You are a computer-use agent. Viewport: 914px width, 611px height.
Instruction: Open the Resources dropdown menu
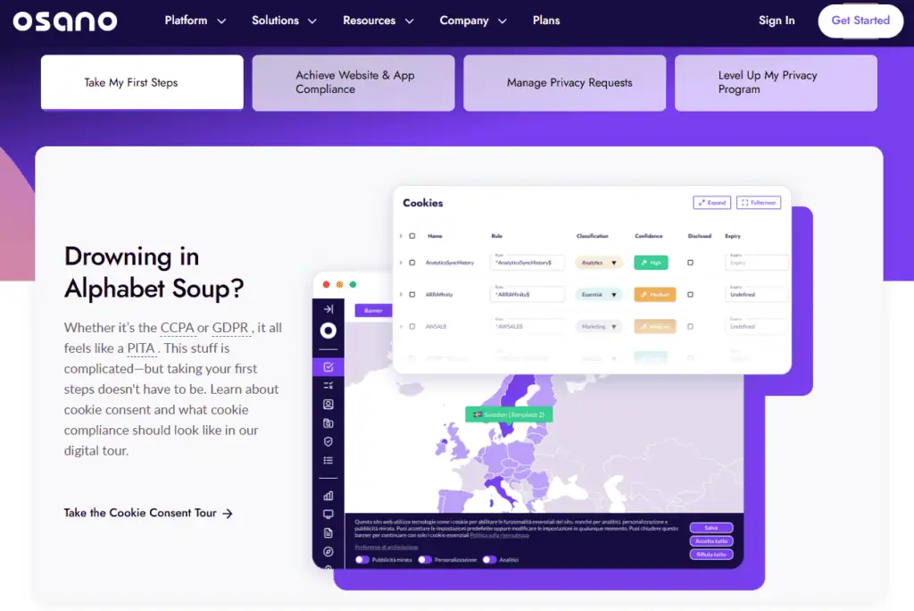(x=378, y=21)
